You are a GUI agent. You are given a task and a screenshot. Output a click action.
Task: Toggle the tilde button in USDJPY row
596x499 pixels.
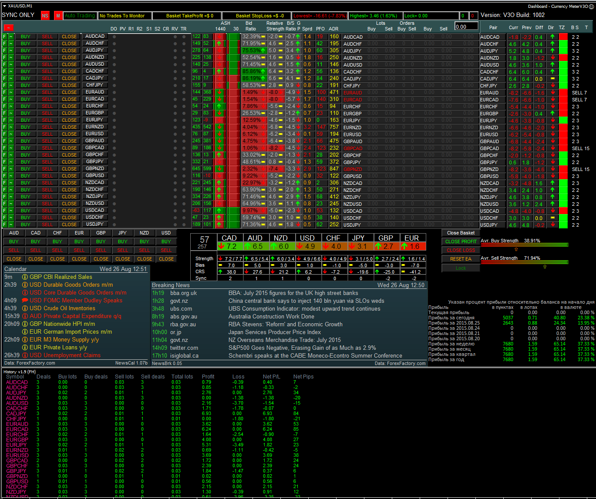click(x=11, y=224)
